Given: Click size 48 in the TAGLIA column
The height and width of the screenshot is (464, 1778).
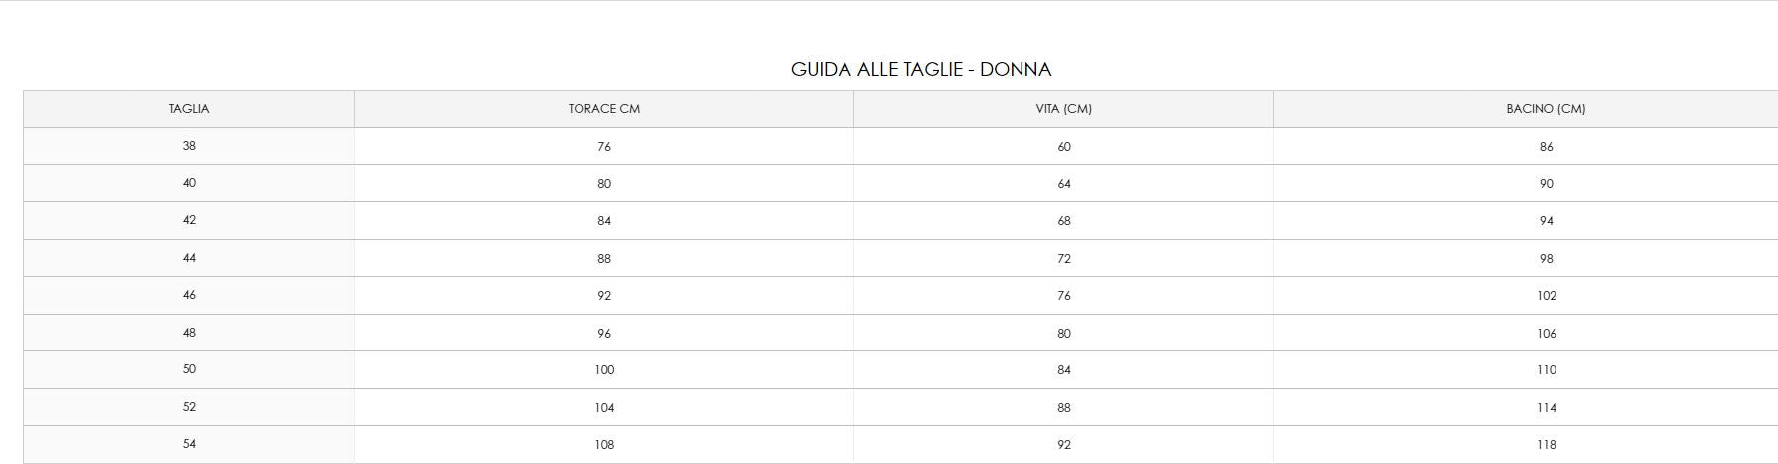Looking at the screenshot, I should coord(189,333).
